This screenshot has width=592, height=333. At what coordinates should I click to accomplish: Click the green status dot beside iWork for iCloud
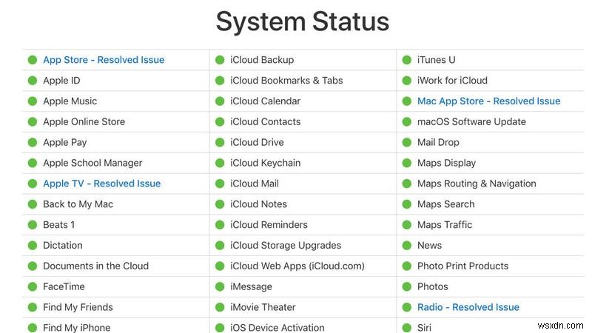[x=406, y=81]
